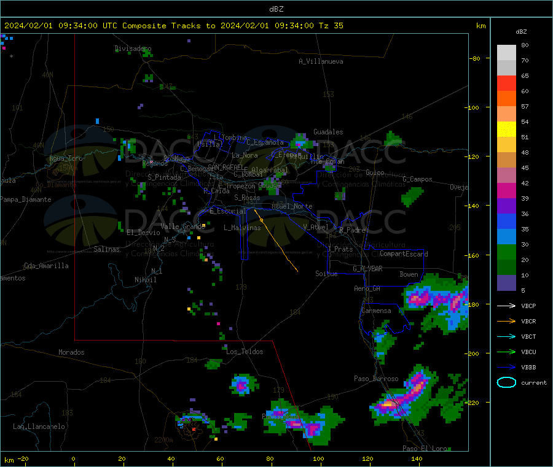The width and height of the screenshot is (553, 467).
Task: Click the Los_Toldos map label
Action: click(x=245, y=352)
